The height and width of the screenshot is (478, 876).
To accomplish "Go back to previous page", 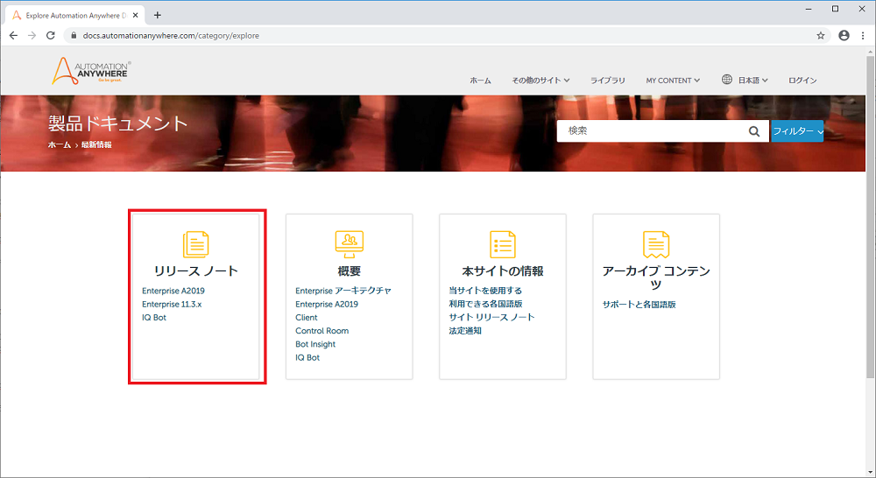I will pyautogui.click(x=13, y=36).
